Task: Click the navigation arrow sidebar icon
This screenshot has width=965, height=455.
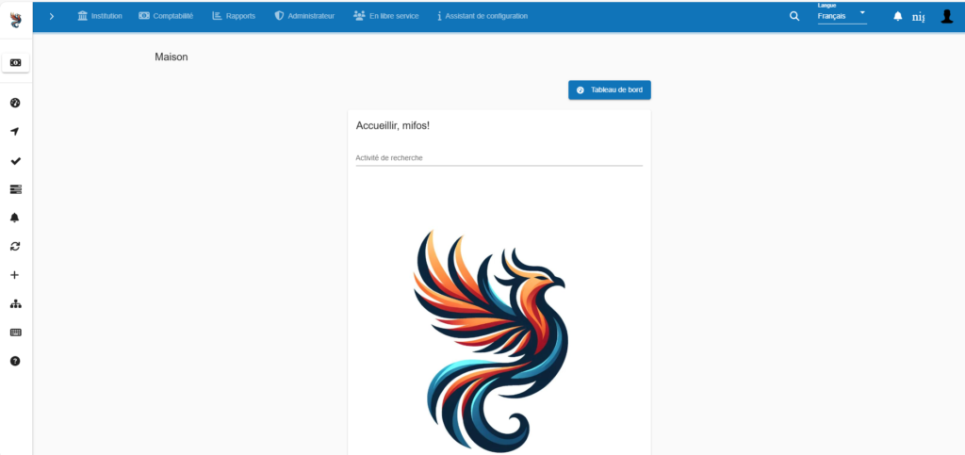Action: pos(15,132)
